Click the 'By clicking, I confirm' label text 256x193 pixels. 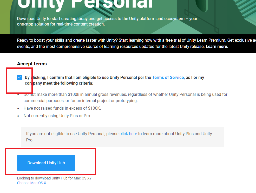[88, 77]
